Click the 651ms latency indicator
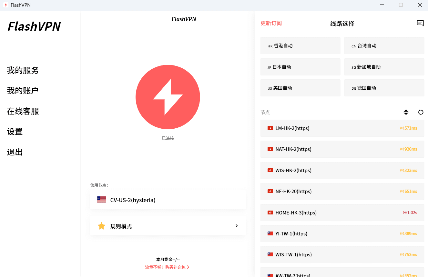The image size is (428, 277). 409,191
